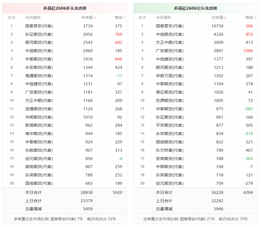261x227 pixels.
Task: Select 徽商期货(代客) row name
Action: (x=39, y=167)
